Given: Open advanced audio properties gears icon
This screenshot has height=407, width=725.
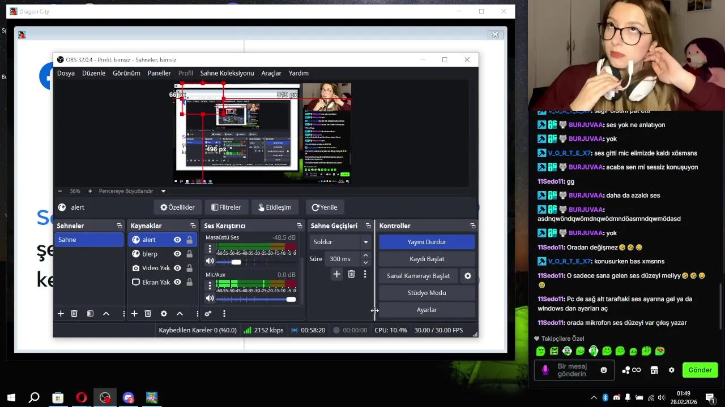Looking at the screenshot, I should click(x=208, y=314).
